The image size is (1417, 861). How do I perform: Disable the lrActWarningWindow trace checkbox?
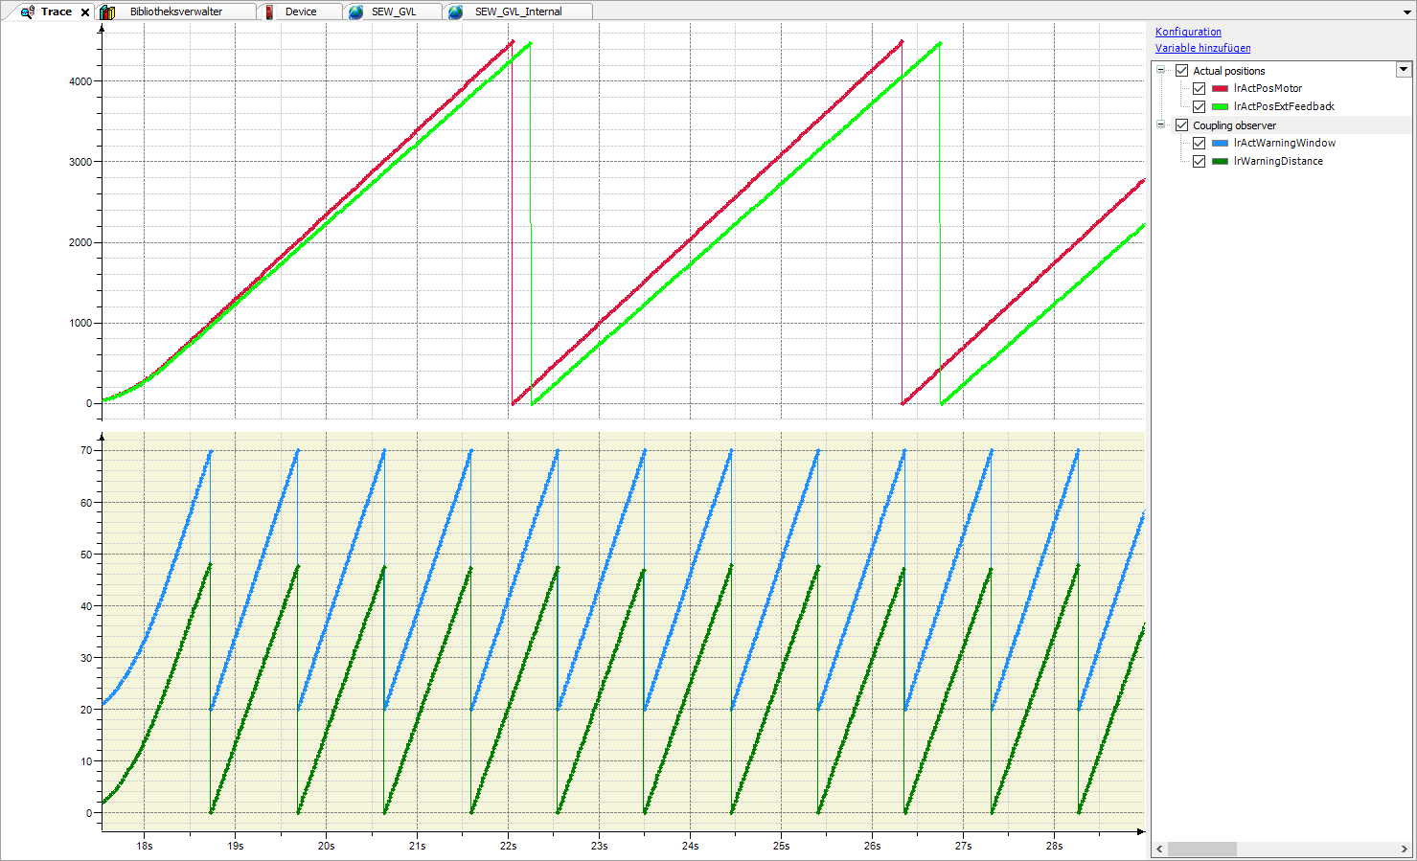[x=1199, y=143]
